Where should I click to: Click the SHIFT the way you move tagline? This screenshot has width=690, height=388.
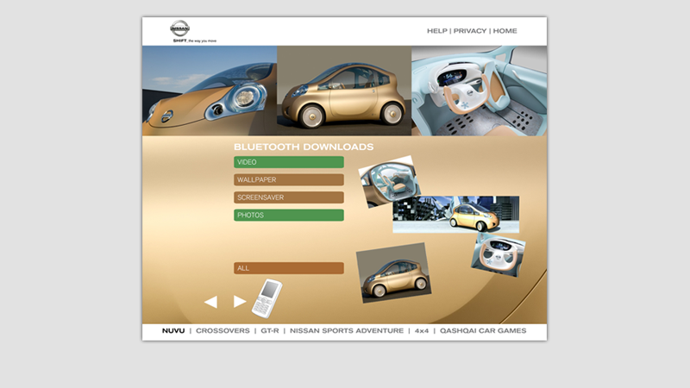tap(195, 41)
